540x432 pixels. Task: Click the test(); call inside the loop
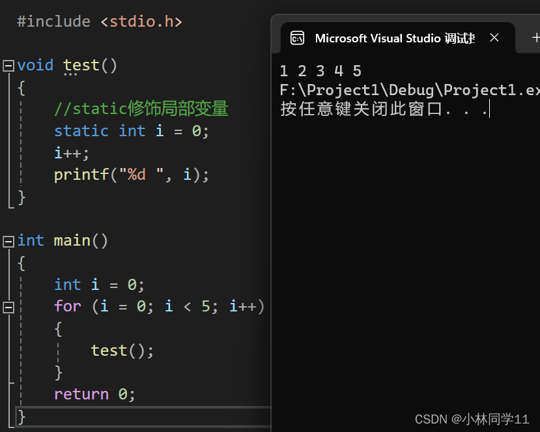pyautogui.click(x=122, y=351)
